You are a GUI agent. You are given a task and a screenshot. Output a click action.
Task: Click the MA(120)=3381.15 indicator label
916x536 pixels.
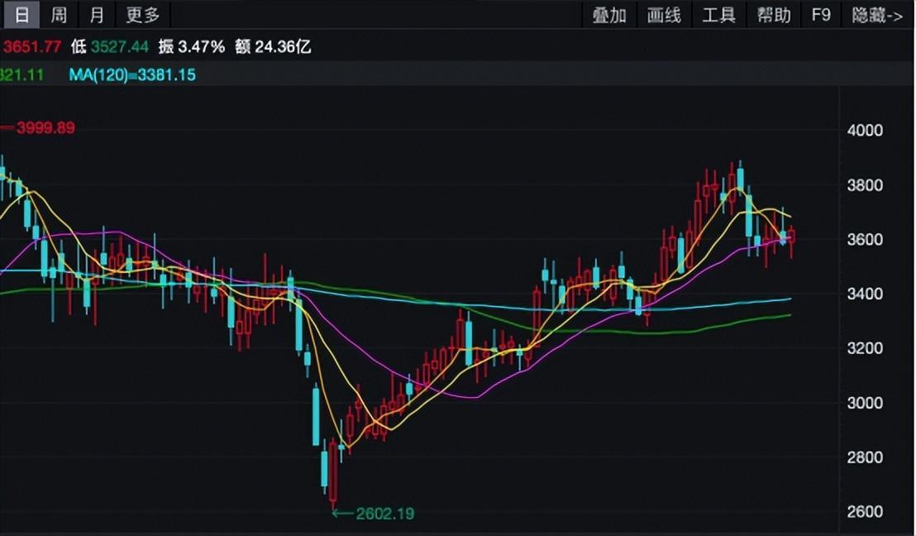tap(132, 75)
